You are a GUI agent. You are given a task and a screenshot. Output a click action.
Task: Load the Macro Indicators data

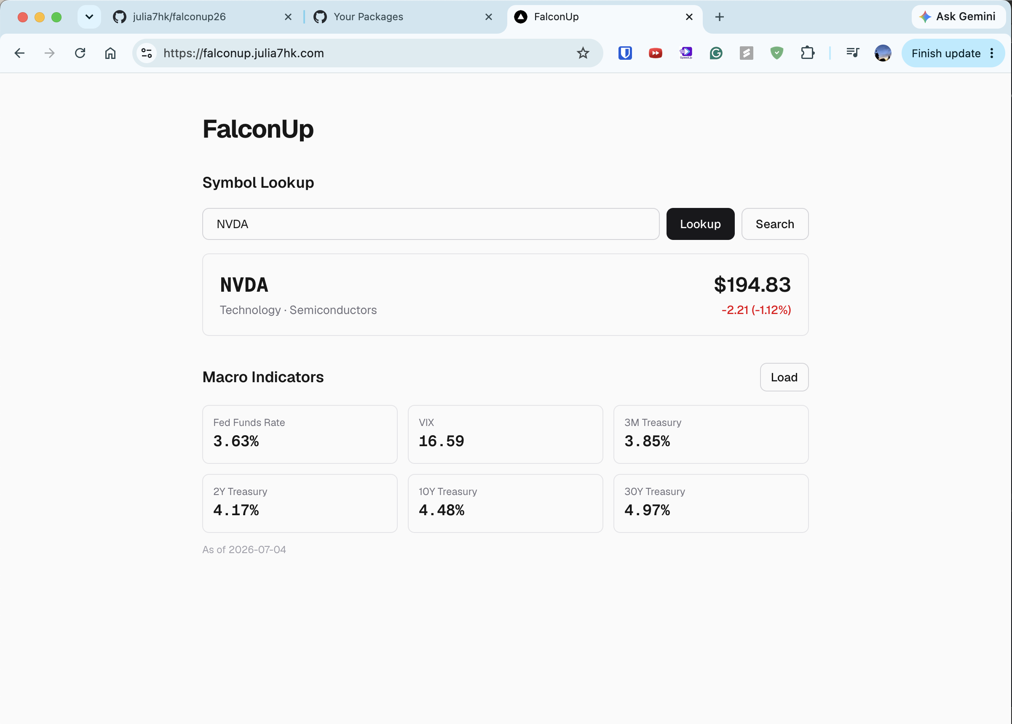(x=784, y=377)
